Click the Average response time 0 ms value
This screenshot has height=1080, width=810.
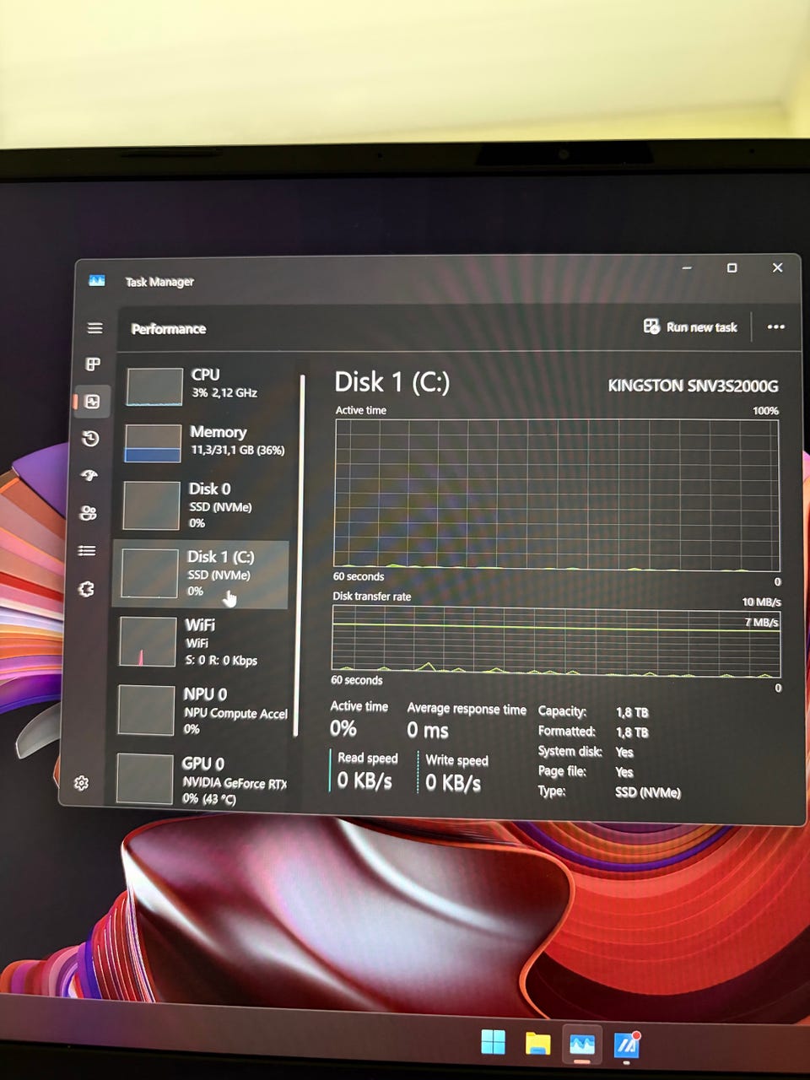point(428,730)
